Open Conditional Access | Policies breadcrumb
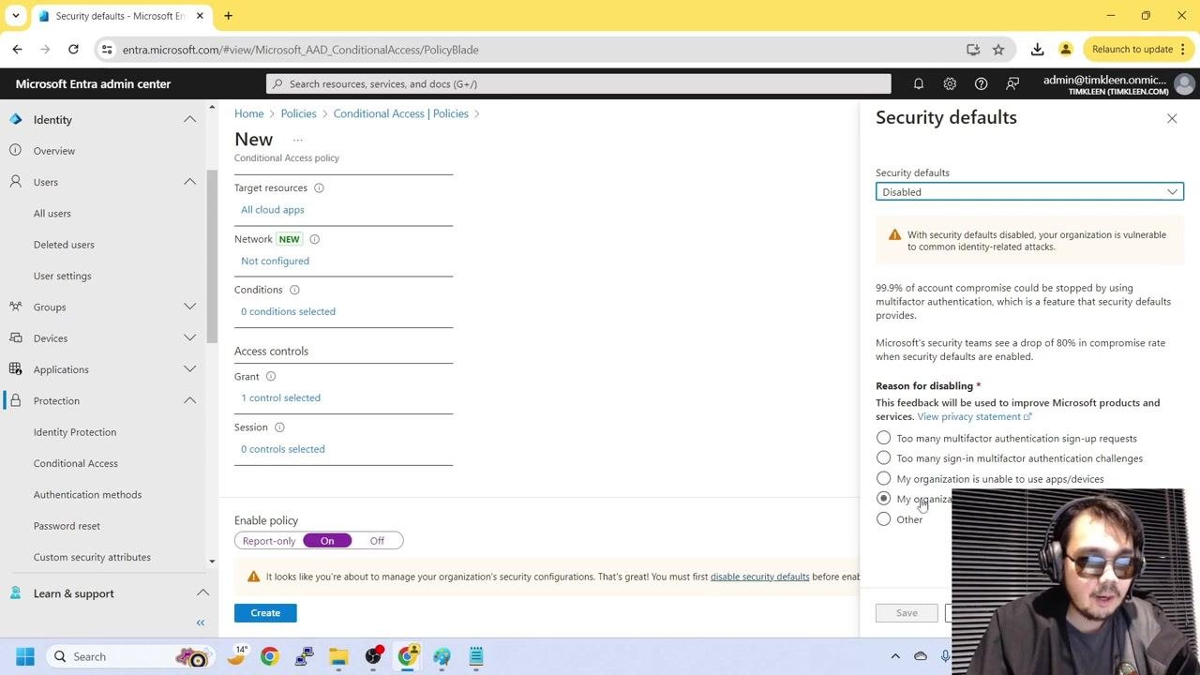Viewport: 1200px width, 675px height. click(400, 113)
